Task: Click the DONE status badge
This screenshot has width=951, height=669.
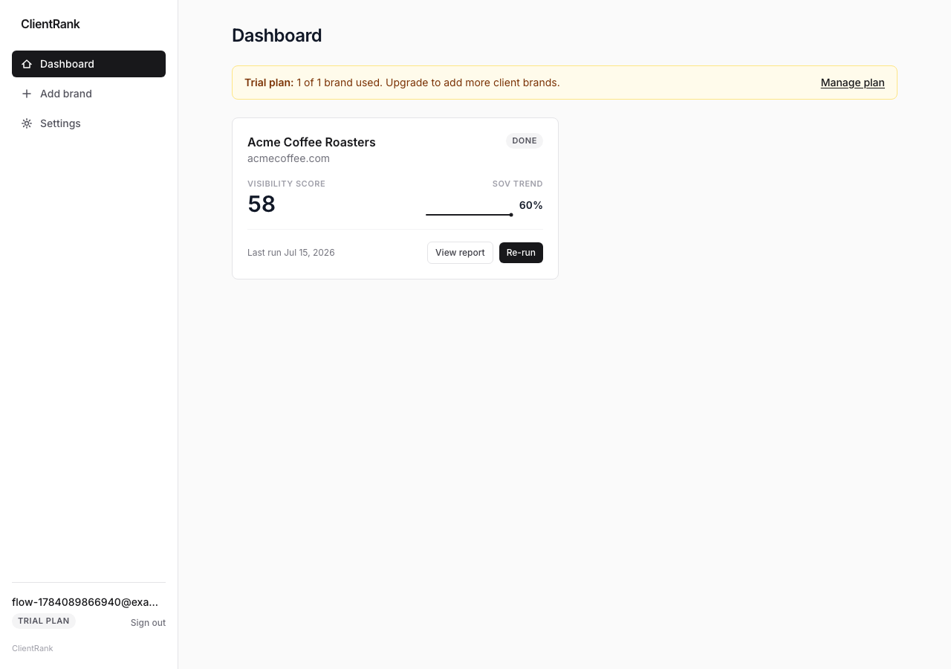Action: (525, 140)
